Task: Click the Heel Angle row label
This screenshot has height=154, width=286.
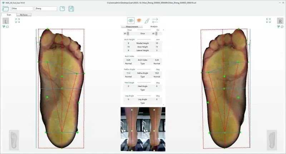Action: click(x=143, y=86)
